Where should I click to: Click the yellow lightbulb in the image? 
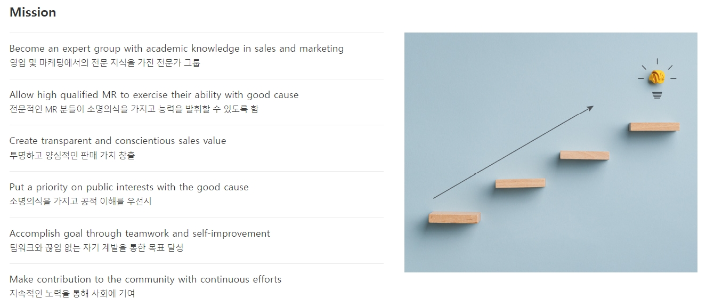[x=657, y=78]
